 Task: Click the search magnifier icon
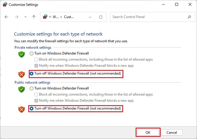pyautogui.click(x=189, y=17)
